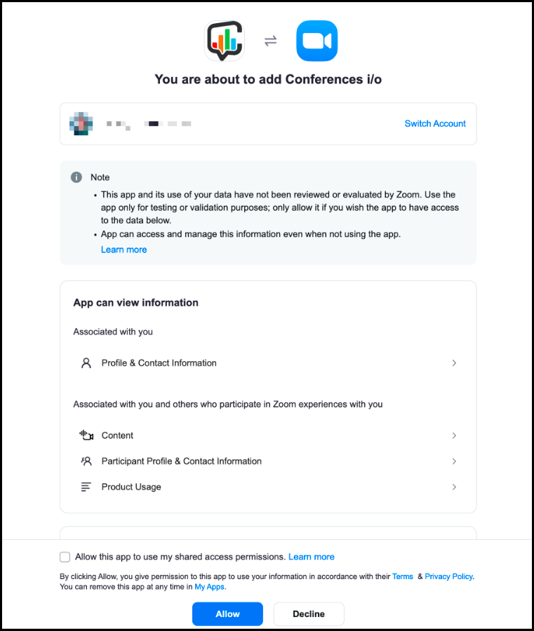Click the Switch Account link
The image size is (534, 631).
[x=435, y=123]
